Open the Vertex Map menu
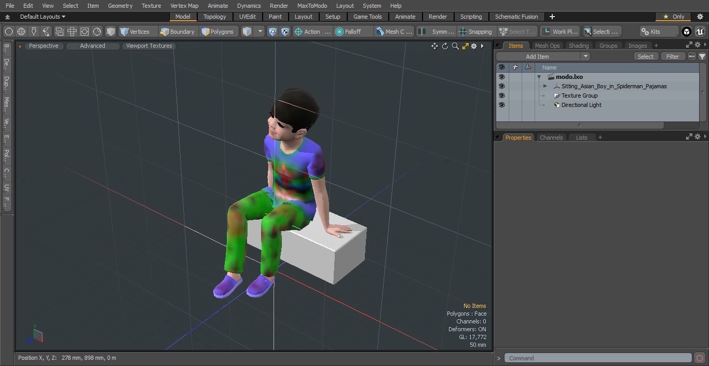This screenshot has width=709, height=366. click(x=184, y=6)
